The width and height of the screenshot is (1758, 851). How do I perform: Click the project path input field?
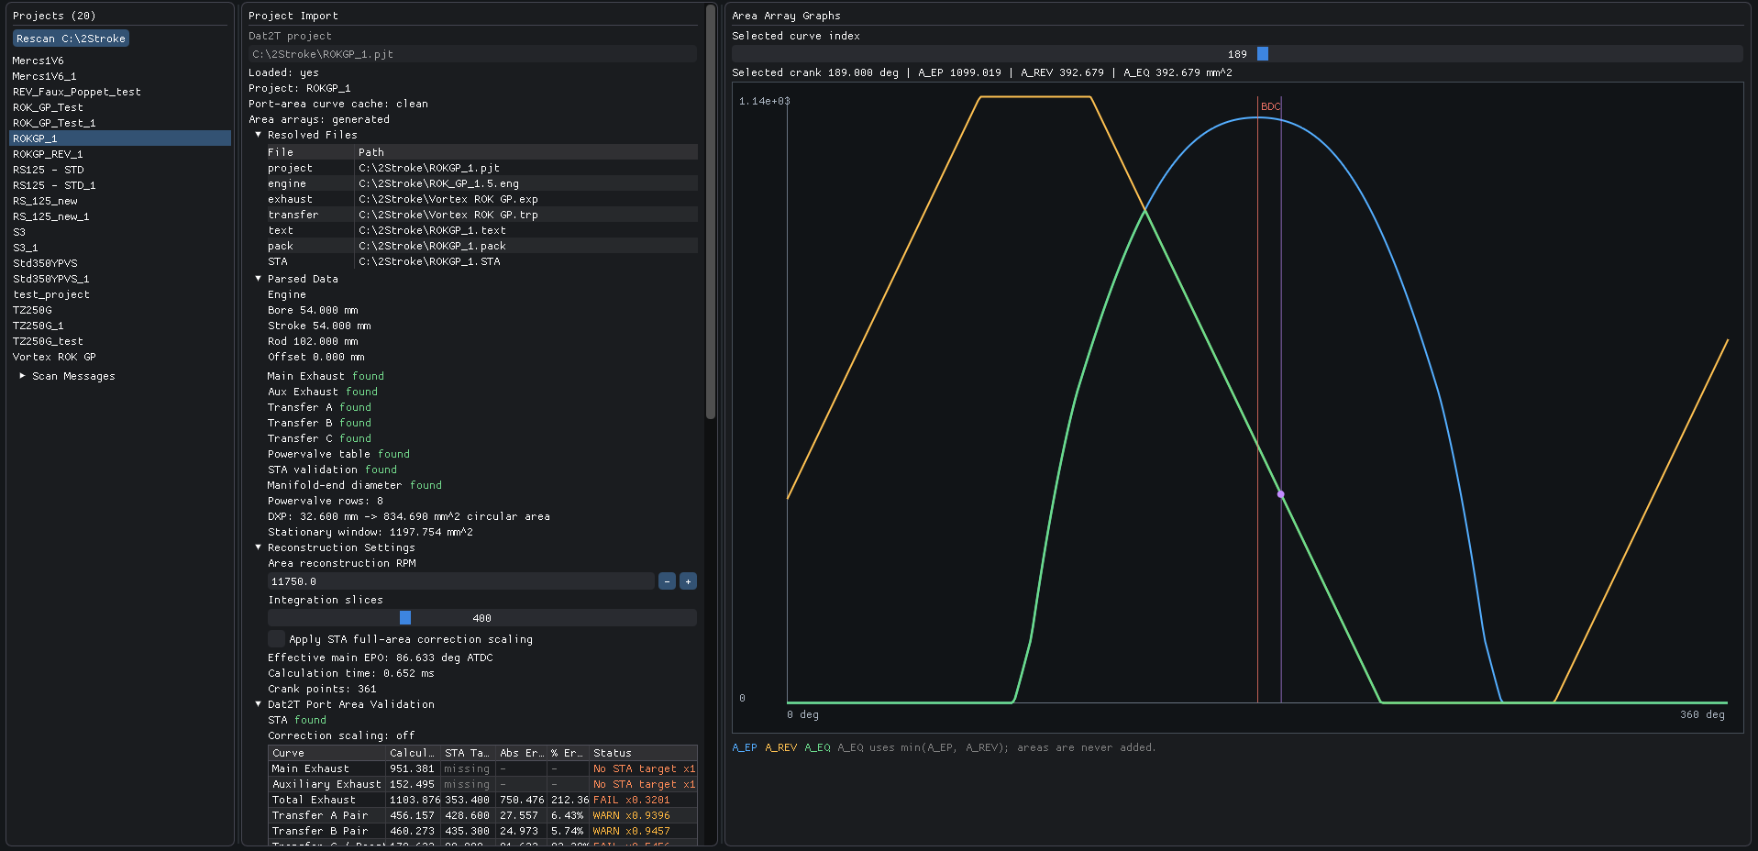pyautogui.click(x=472, y=54)
